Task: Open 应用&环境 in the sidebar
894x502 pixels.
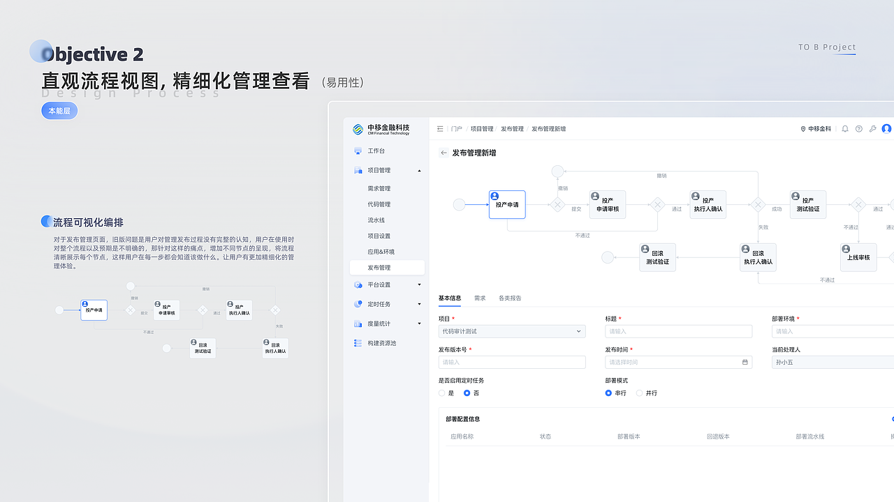Action: [x=381, y=252]
